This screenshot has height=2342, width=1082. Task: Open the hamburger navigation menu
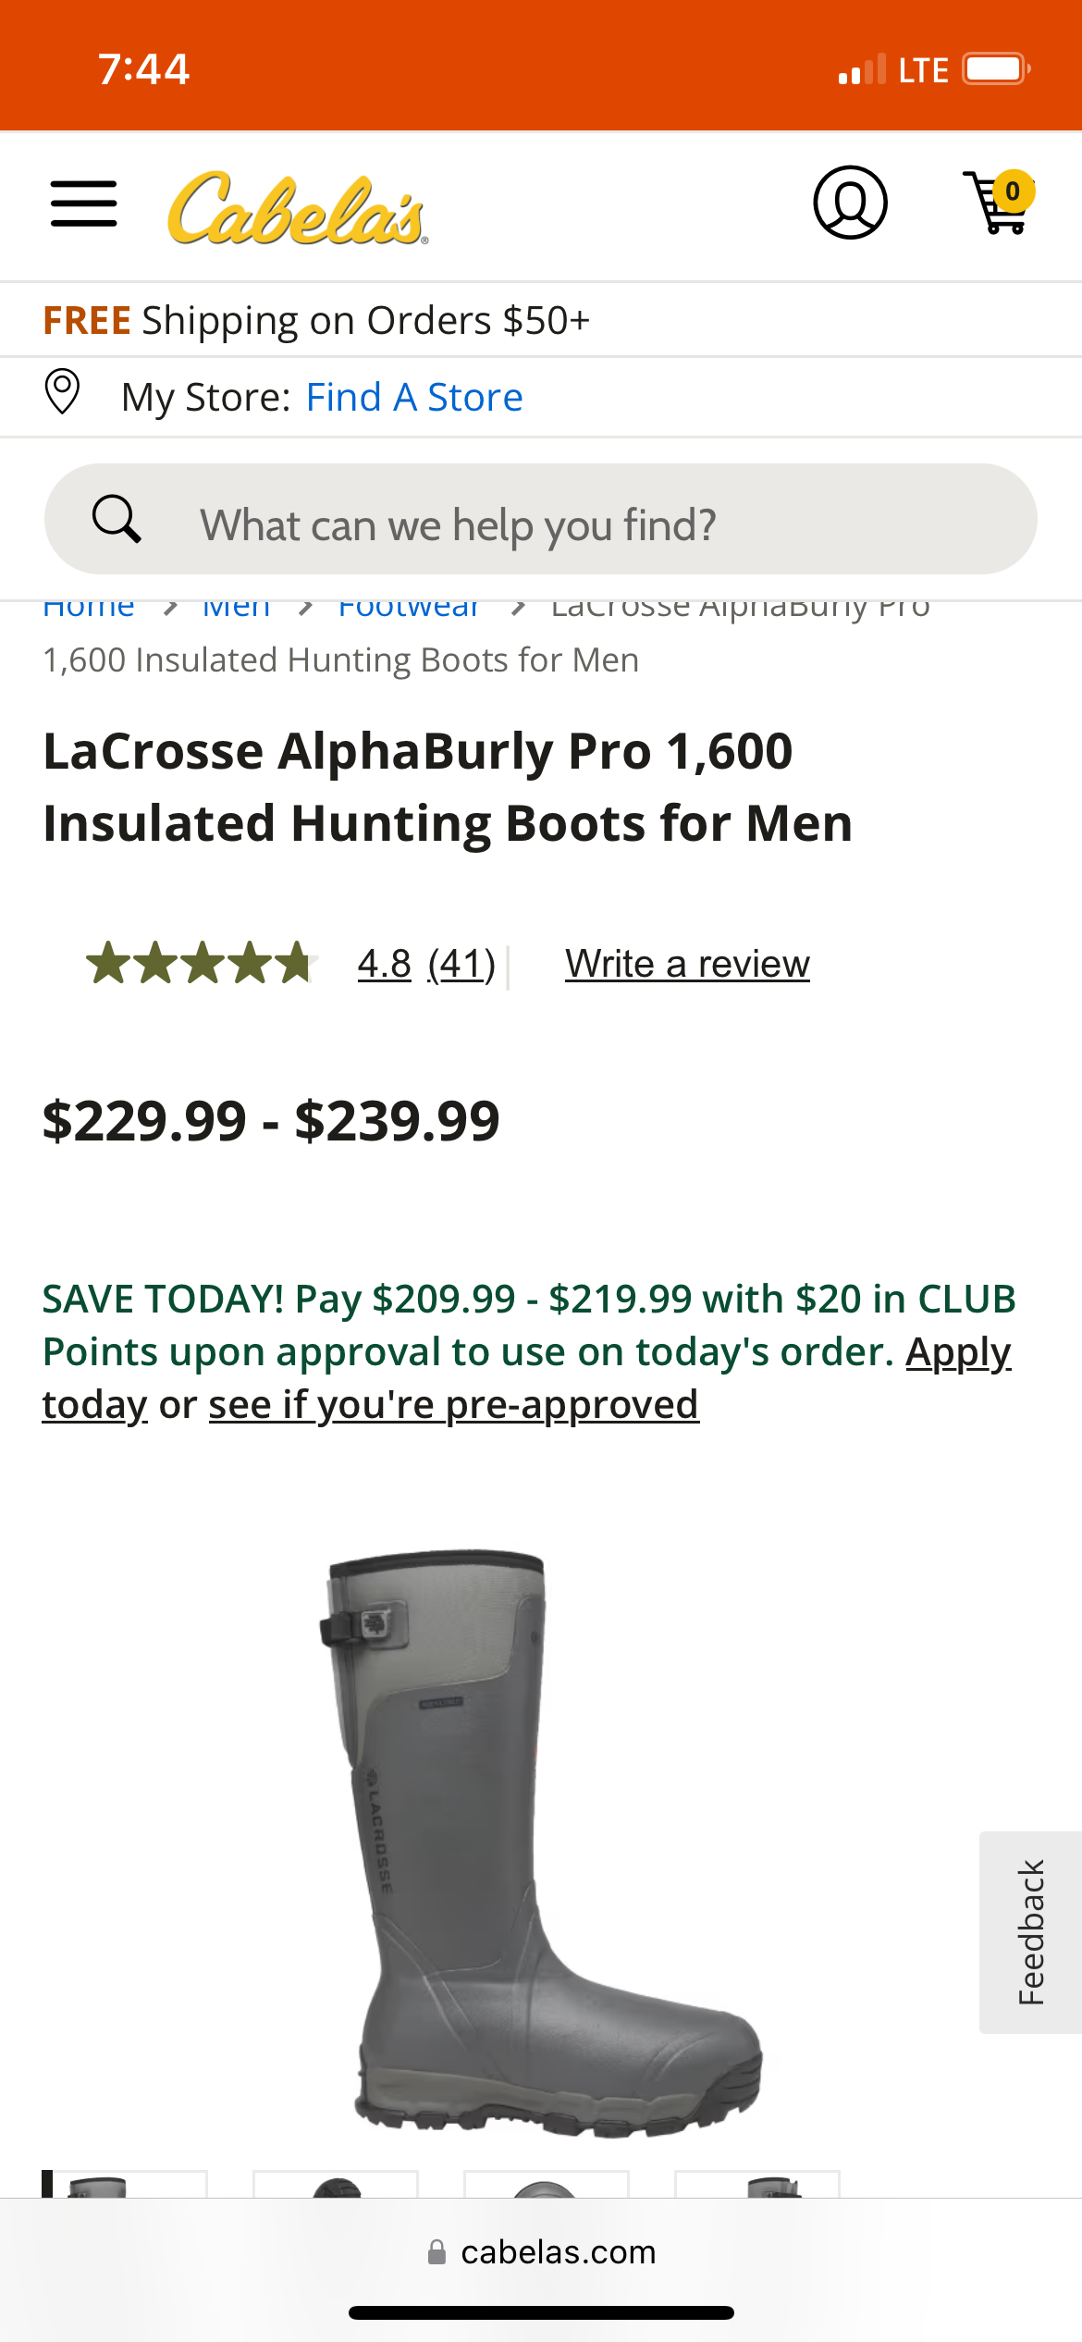[x=83, y=203]
